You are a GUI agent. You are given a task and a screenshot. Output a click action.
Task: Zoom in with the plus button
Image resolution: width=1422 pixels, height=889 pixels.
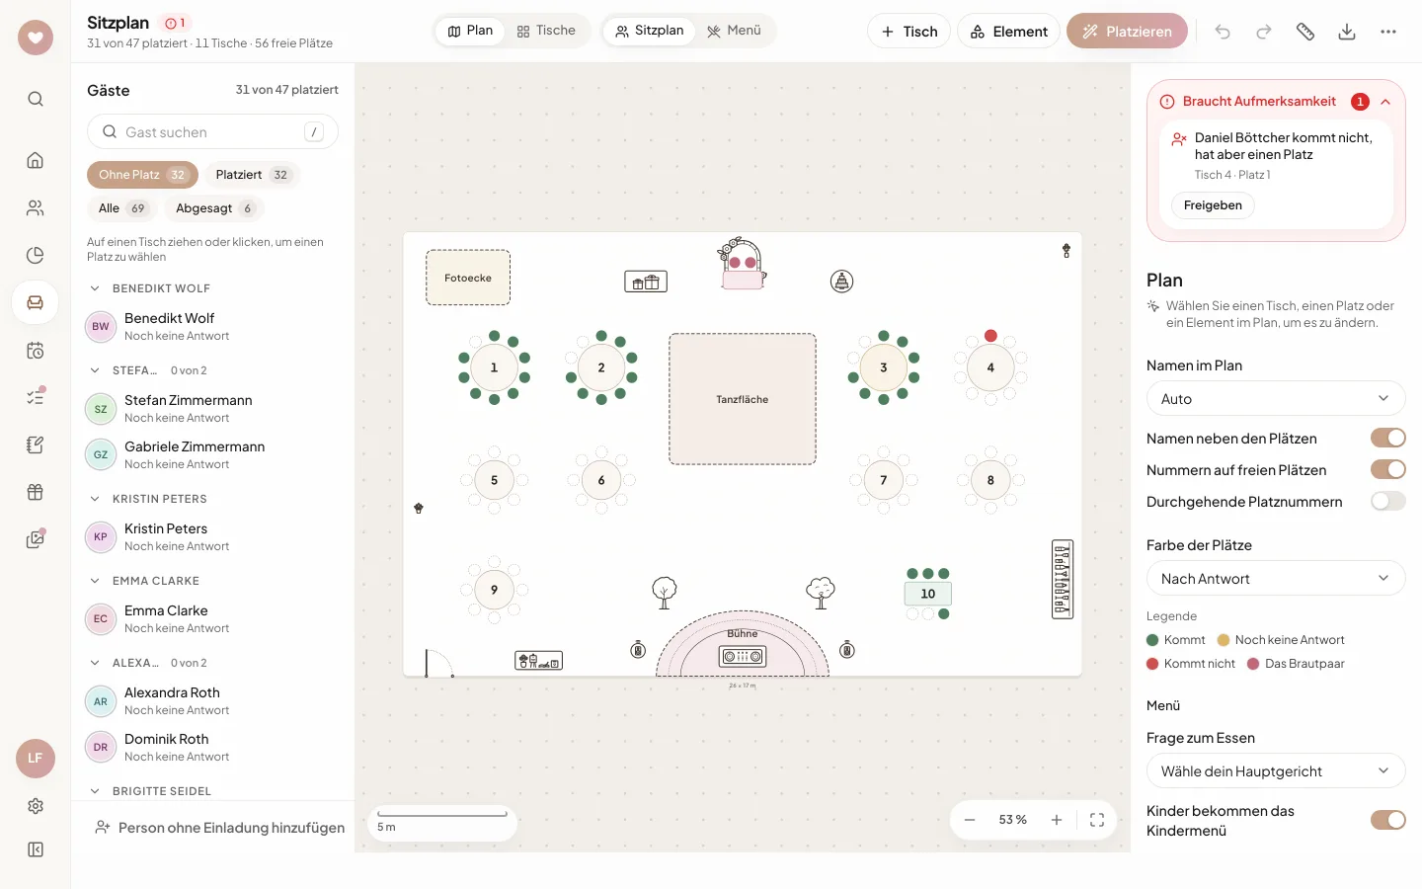tap(1057, 820)
